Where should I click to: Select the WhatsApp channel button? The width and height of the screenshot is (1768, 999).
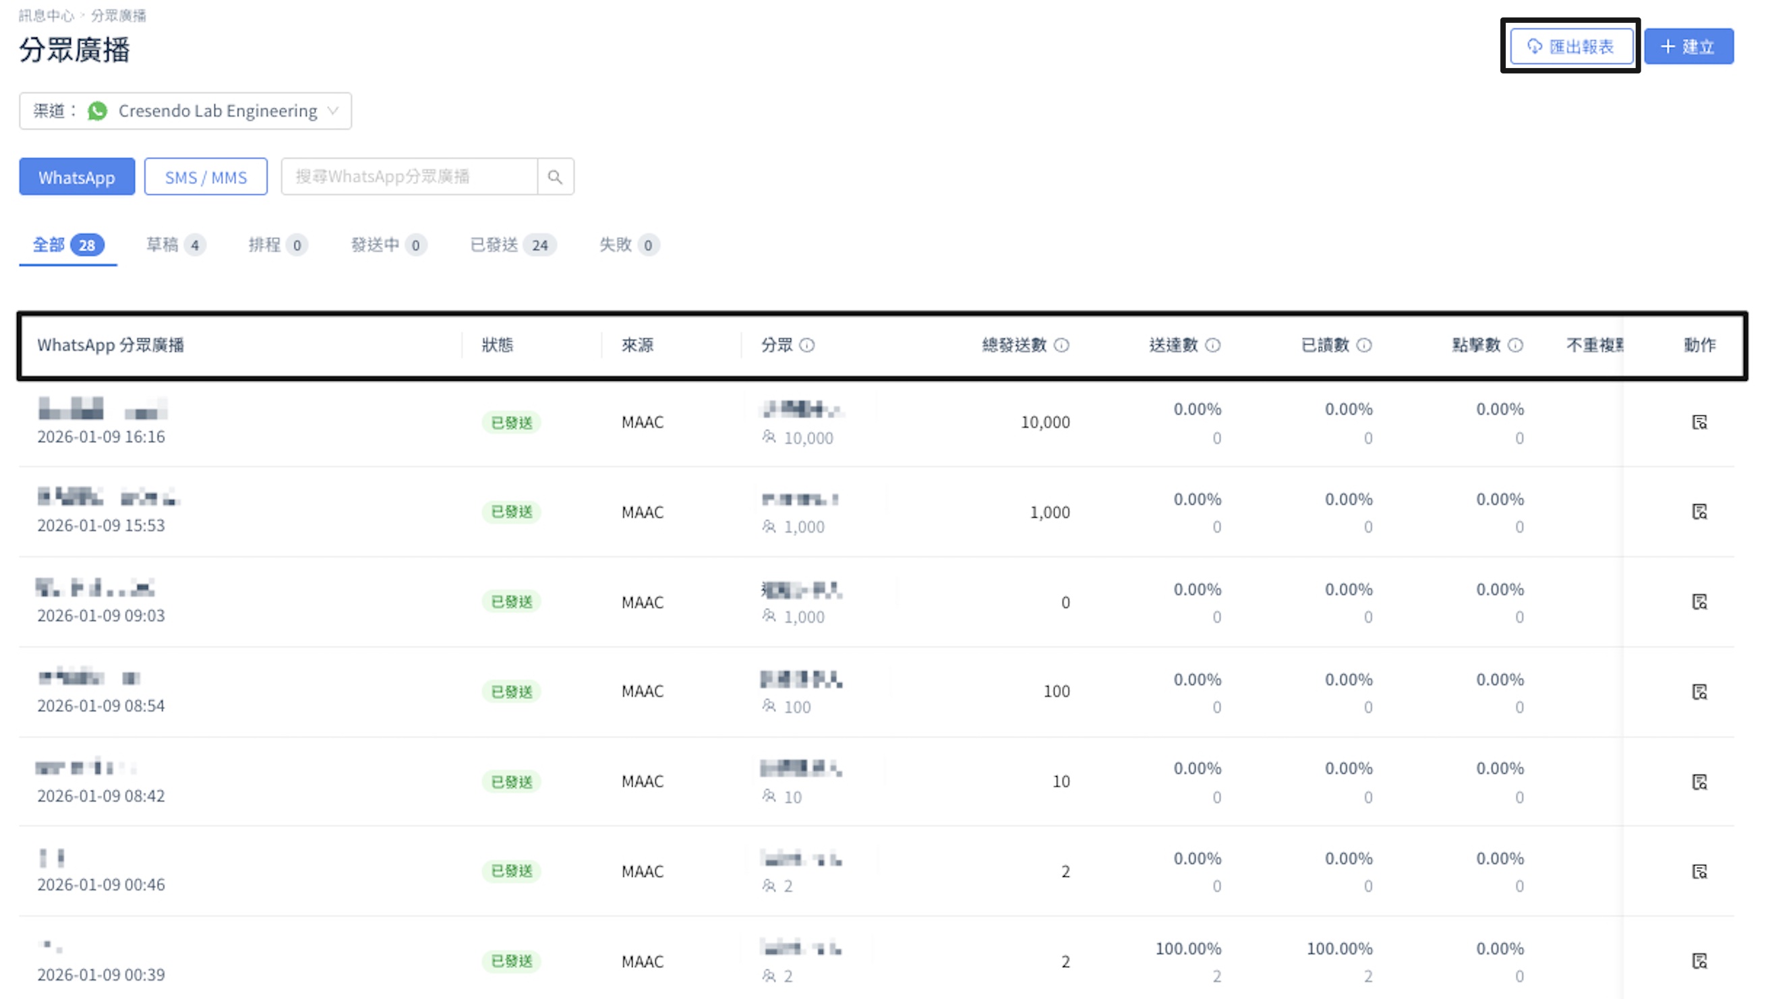click(x=77, y=177)
